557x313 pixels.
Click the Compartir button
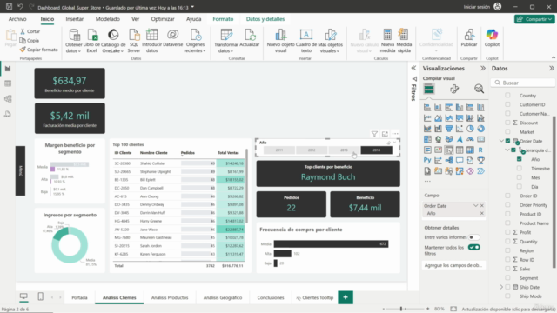(x=534, y=19)
